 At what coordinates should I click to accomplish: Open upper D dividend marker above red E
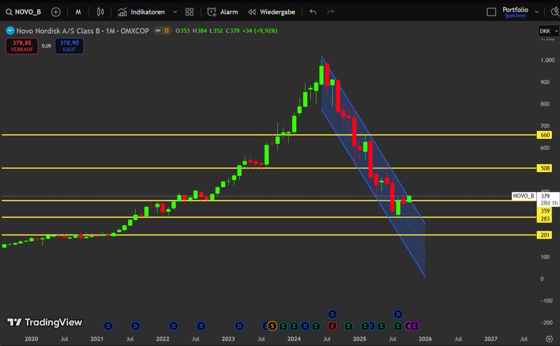[x=332, y=313]
